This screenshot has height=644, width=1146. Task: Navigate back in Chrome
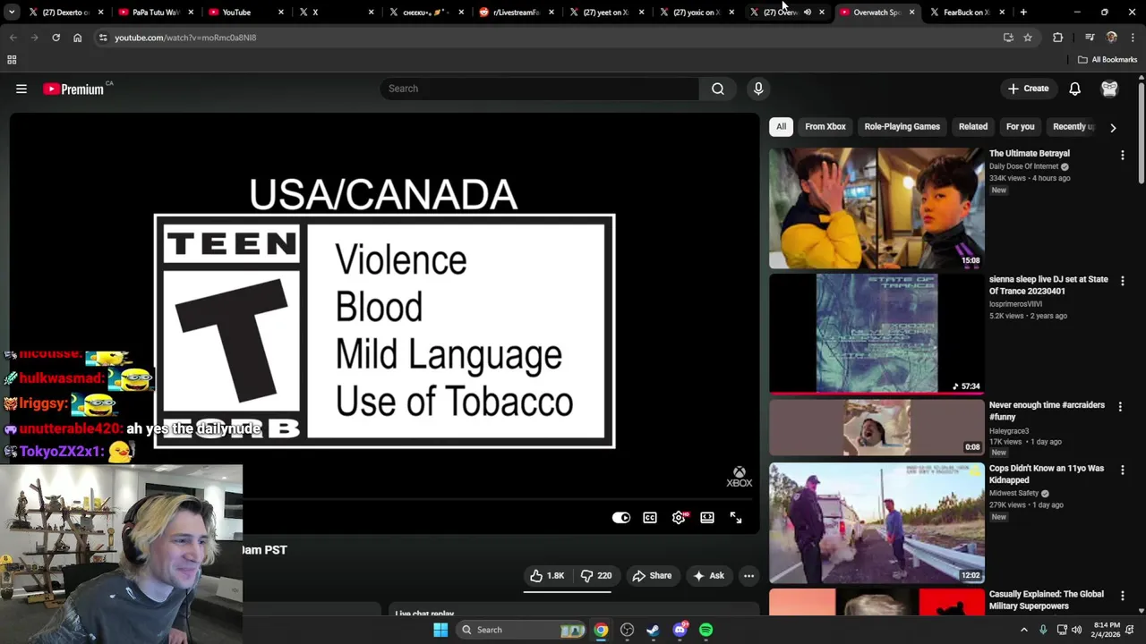tap(13, 38)
